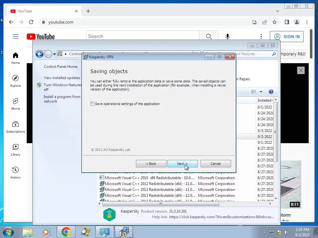
Task: Open Windows Explorer from taskbar
Action: pyautogui.click(x=28, y=232)
